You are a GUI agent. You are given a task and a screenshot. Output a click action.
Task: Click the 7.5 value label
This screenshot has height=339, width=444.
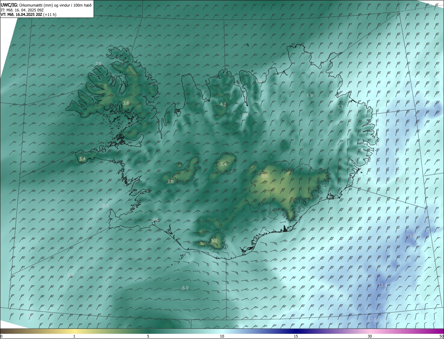155,220
